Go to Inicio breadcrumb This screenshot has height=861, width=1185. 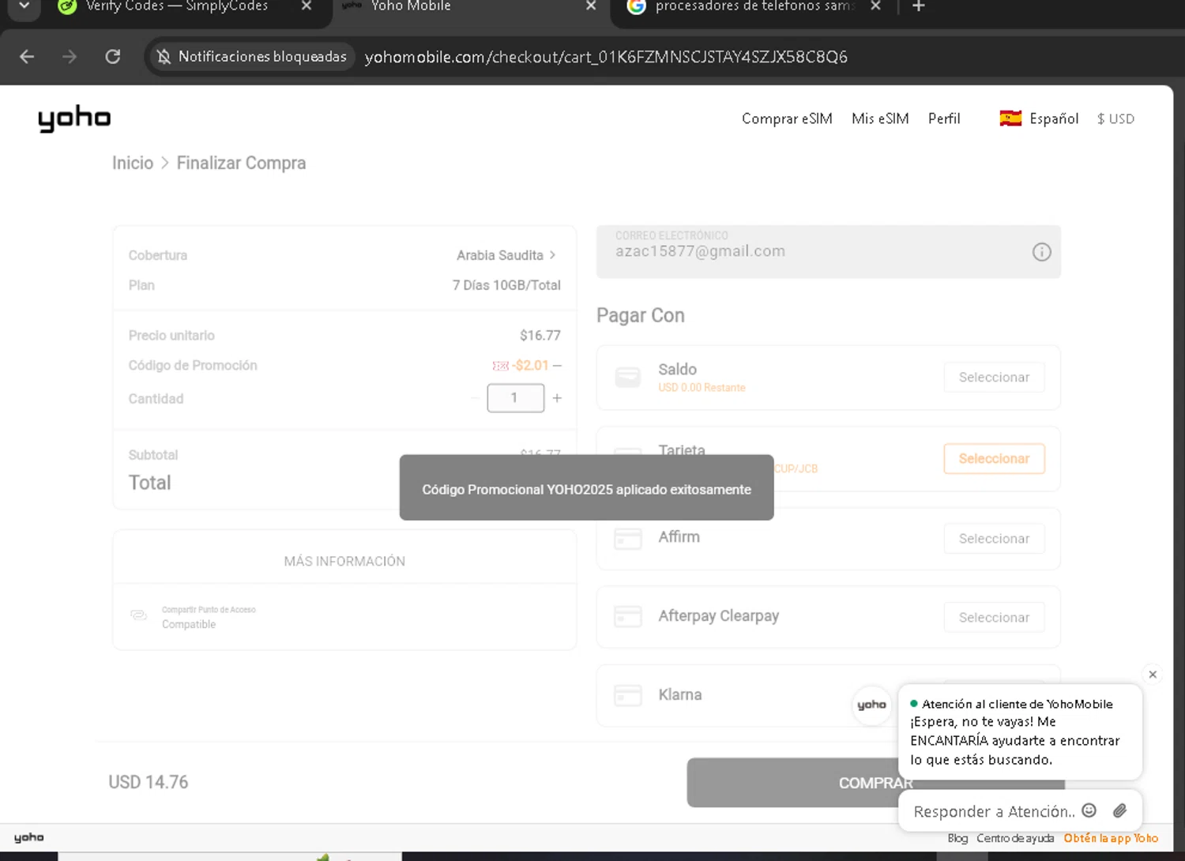[133, 163]
